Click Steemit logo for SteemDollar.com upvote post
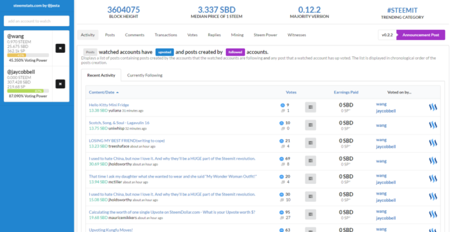 coord(433,214)
